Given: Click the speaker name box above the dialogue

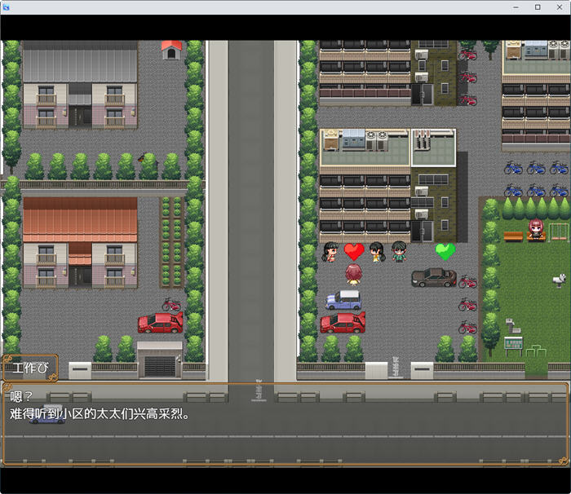Looking at the screenshot, I should [x=29, y=368].
